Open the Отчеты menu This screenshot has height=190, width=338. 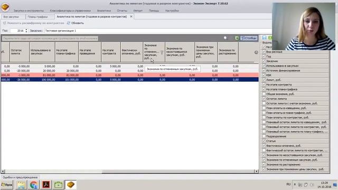coord(122,11)
